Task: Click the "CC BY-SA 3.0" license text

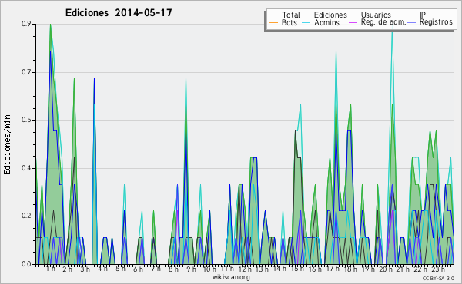Action: click(x=438, y=278)
